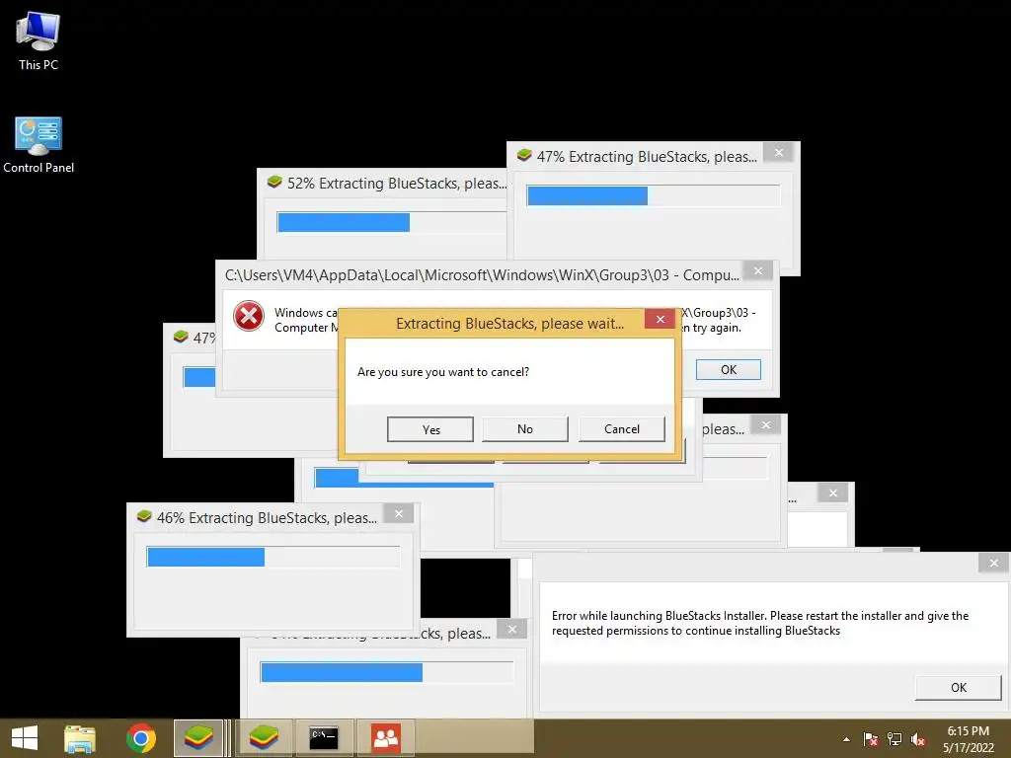Click Cancel in the confirmation dialog

click(x=622, y=429)
